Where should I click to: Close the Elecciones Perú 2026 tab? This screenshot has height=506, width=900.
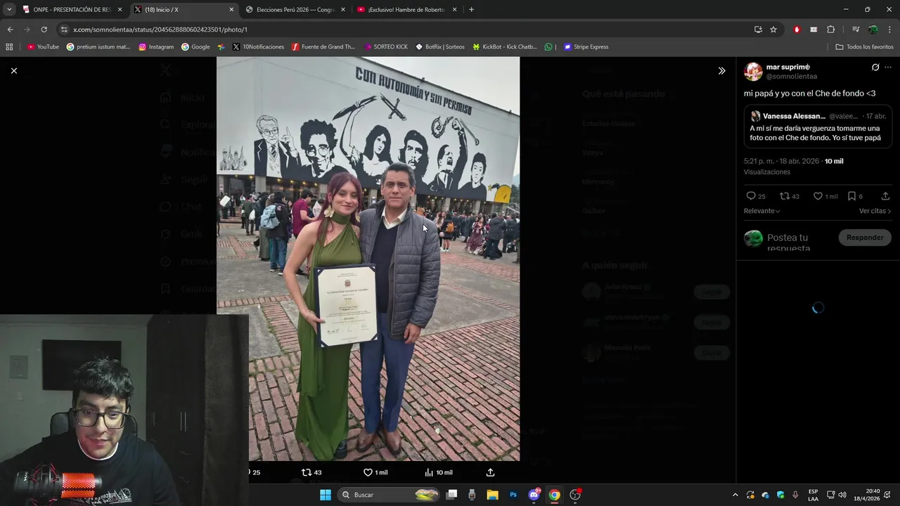pyautogui.click(x=343, y=10)
